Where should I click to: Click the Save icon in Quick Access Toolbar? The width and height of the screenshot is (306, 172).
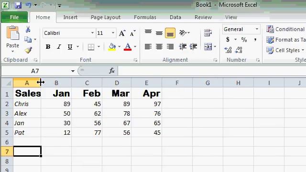tap(18, 5)
